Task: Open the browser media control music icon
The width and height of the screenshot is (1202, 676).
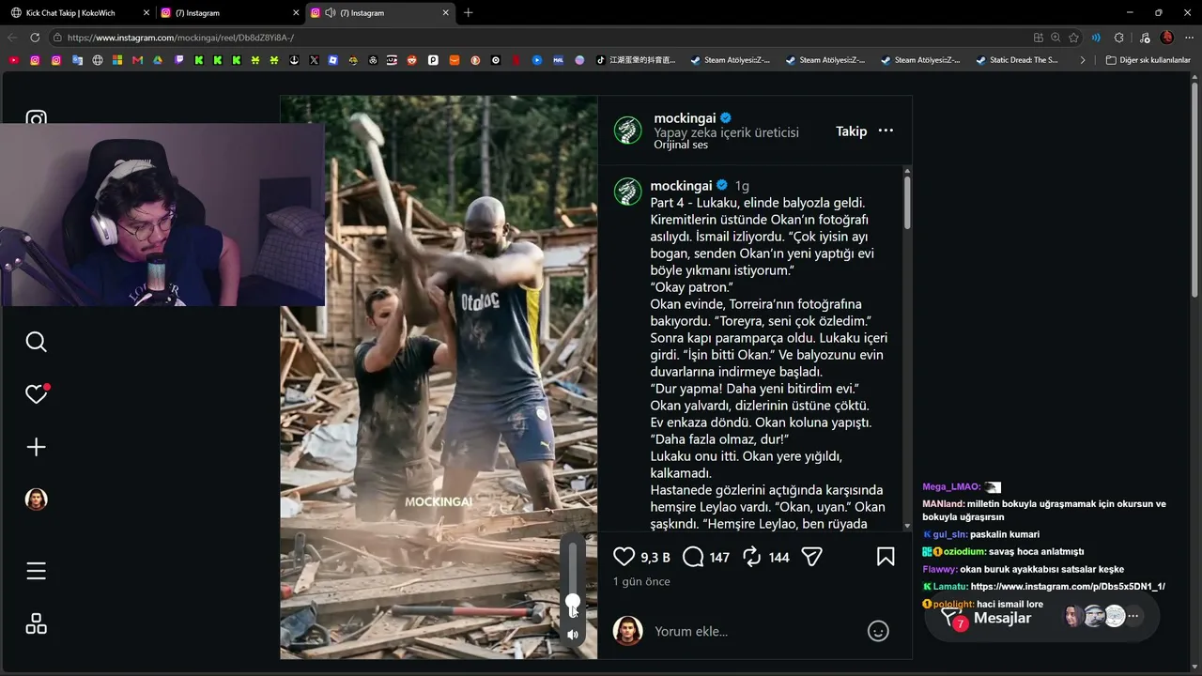Action: coord(1144,38)
